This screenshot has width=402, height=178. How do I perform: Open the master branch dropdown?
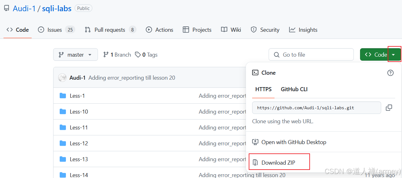click(76, 55)
